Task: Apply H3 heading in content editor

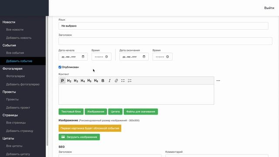Action: (x=76, y=81)
